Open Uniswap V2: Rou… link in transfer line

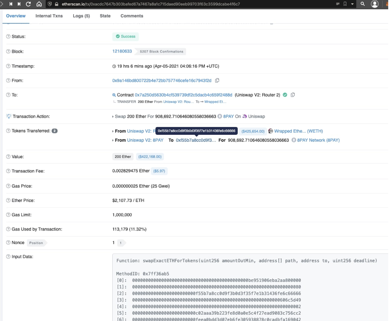coord(178,102)
